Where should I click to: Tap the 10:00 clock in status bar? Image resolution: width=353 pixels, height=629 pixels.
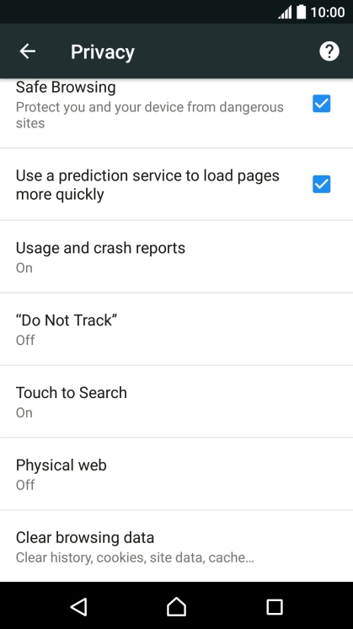tap(328, 13)
